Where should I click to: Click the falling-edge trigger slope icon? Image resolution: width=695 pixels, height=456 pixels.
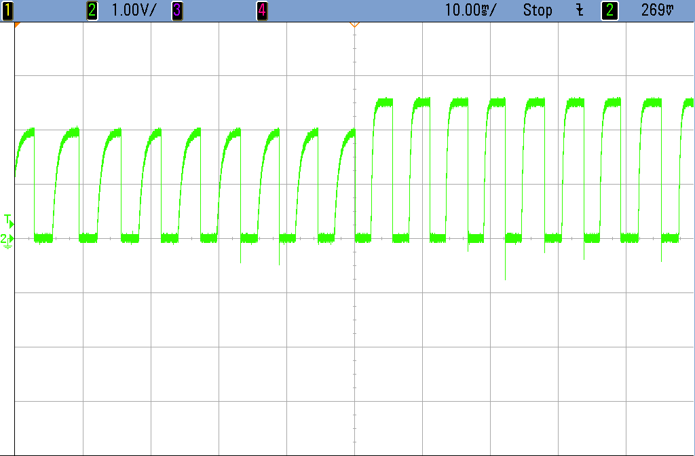579,10
